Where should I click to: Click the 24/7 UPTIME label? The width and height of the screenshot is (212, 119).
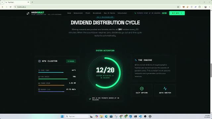pyautogui.click(x=142, y=93)
